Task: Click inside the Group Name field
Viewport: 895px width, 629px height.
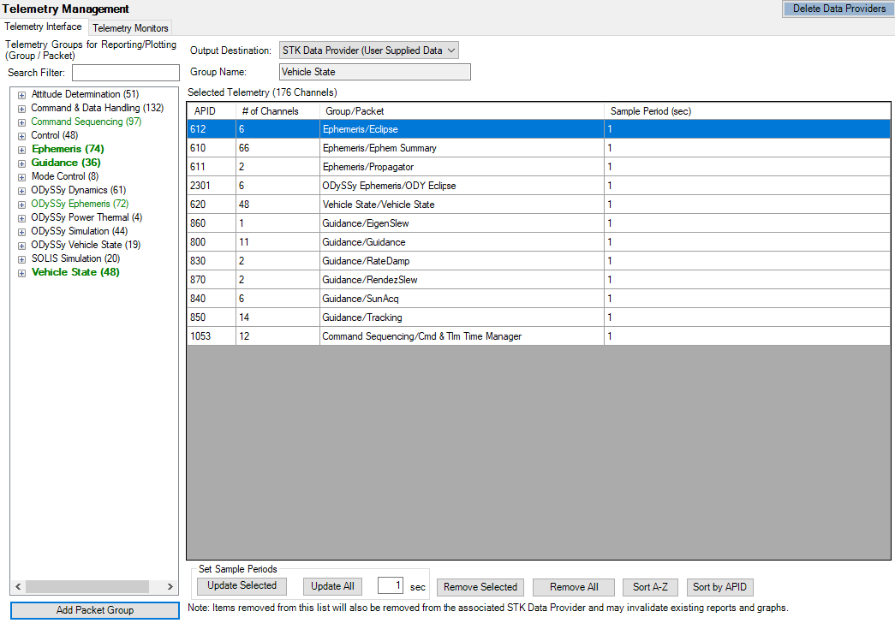Action: coord(374,71)
